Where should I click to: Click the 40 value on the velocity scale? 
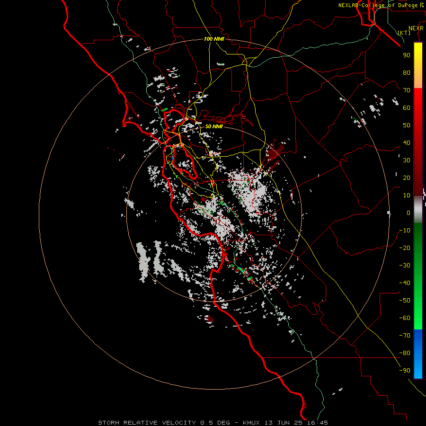pyautogui.click(x=407, y=143)
